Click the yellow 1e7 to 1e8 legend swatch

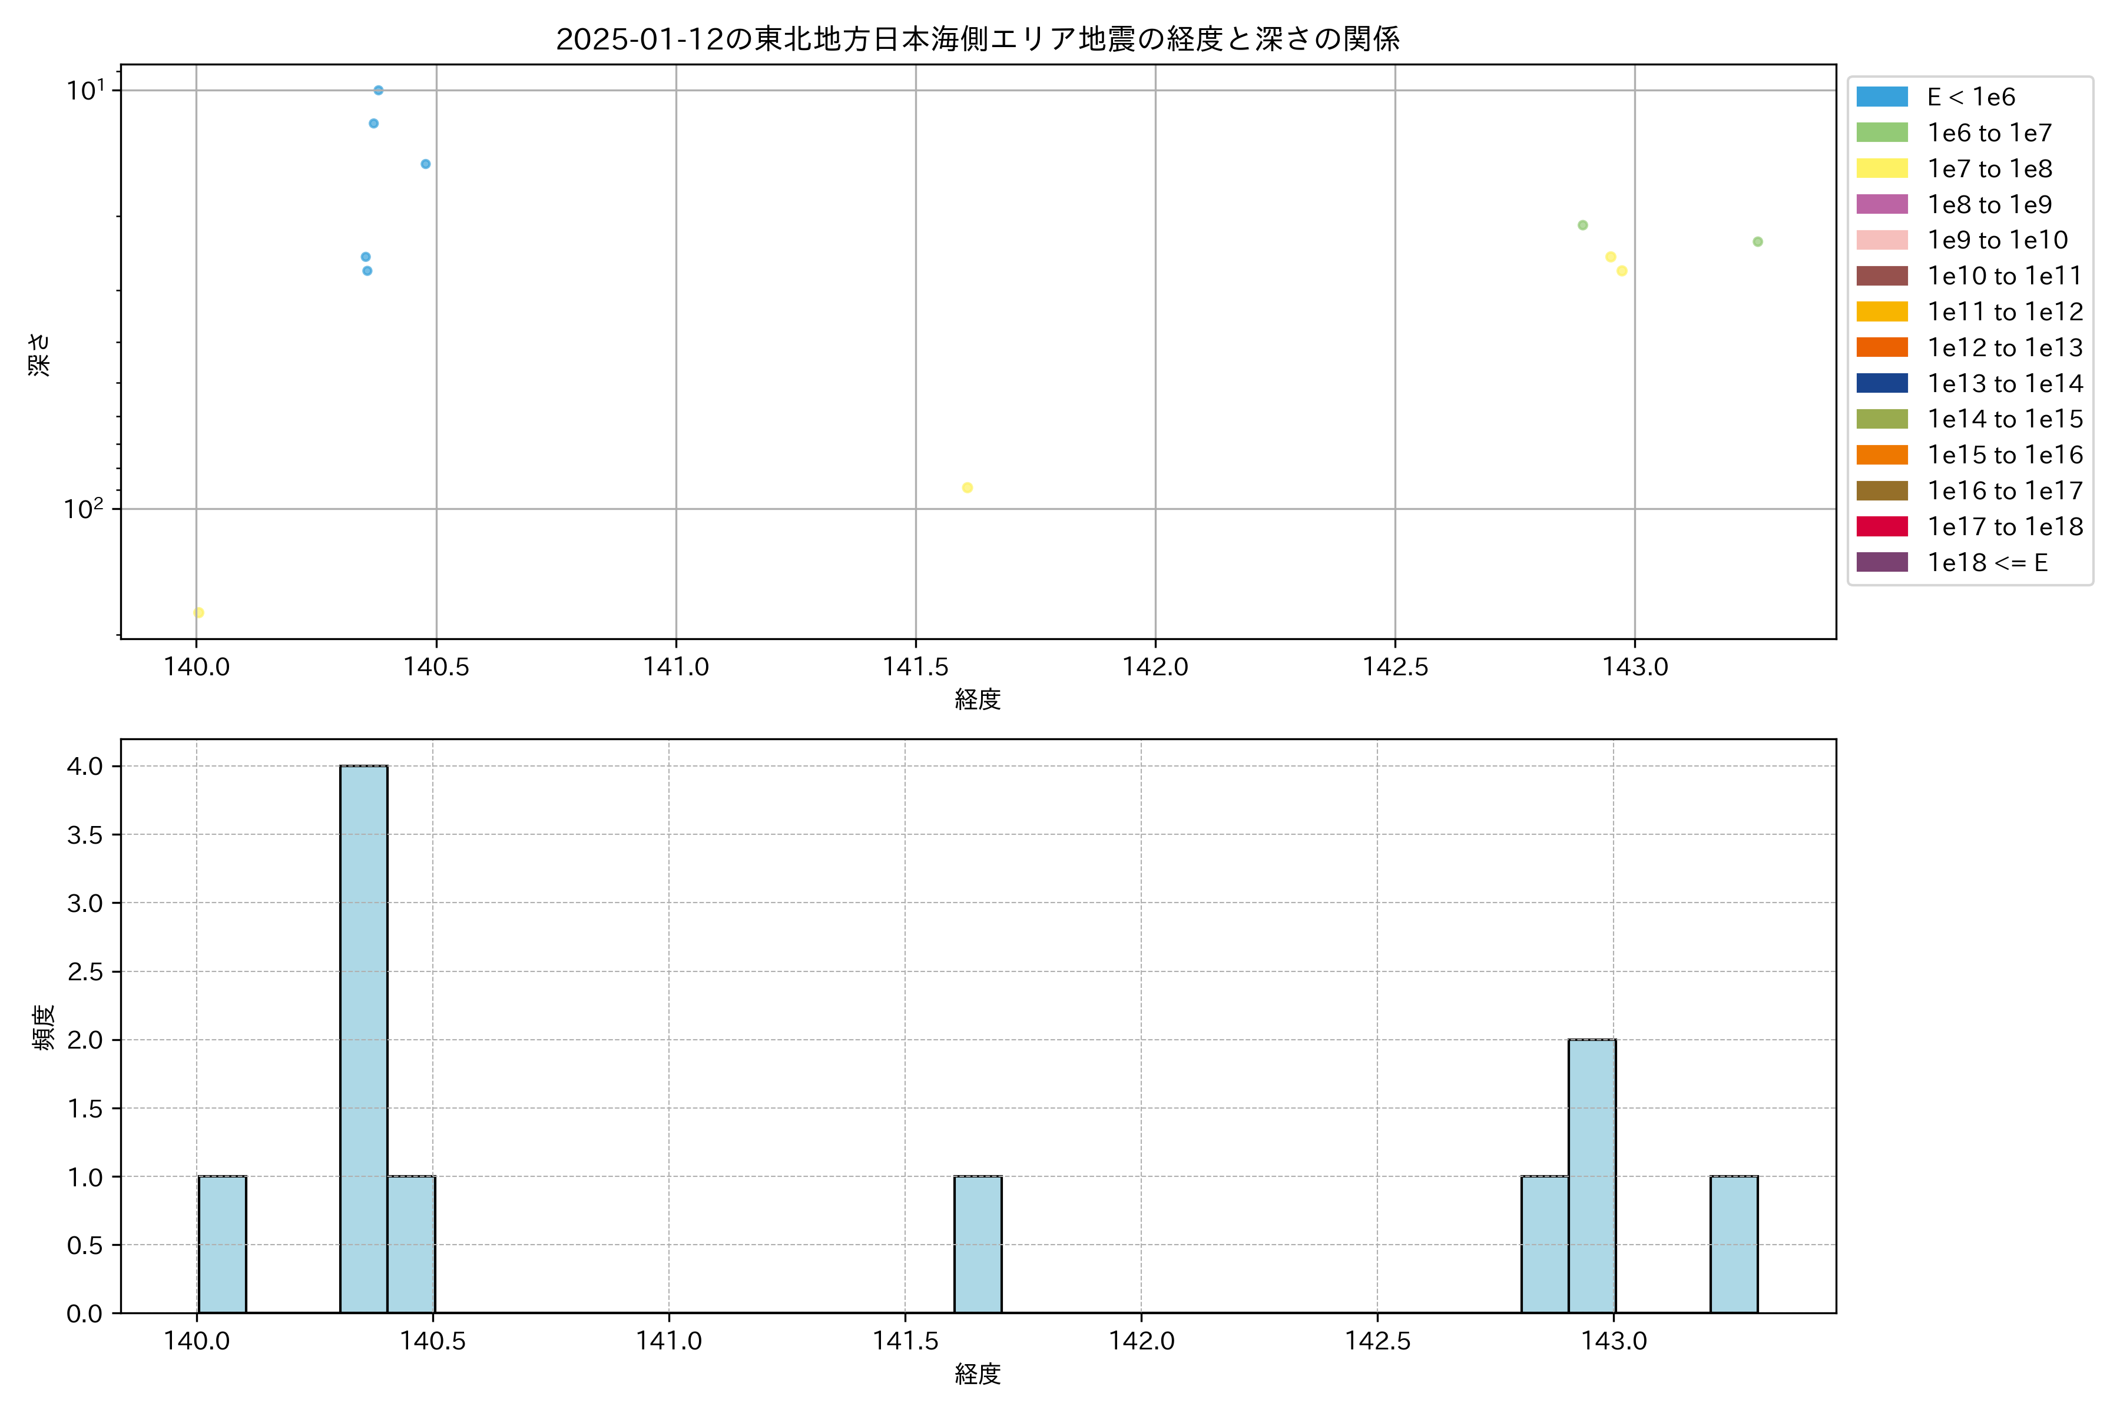click(x=1881, y=168)
